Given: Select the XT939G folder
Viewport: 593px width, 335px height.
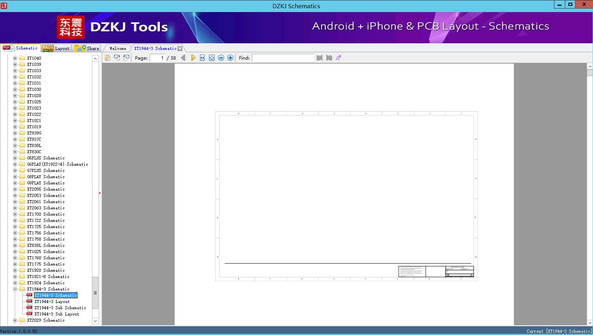Looking at the screenshot, I should coord(34,133).
